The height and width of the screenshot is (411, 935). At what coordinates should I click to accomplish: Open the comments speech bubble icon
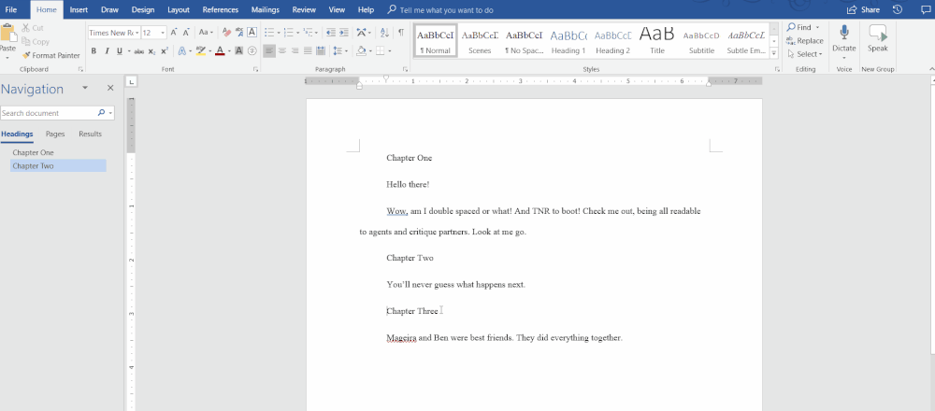tap(926, 9)
